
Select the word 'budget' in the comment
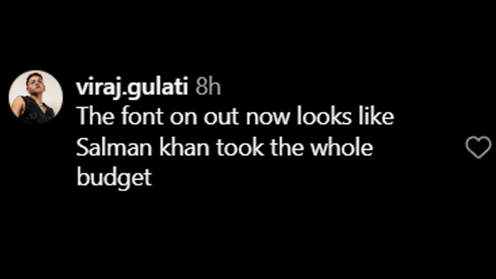114,178
